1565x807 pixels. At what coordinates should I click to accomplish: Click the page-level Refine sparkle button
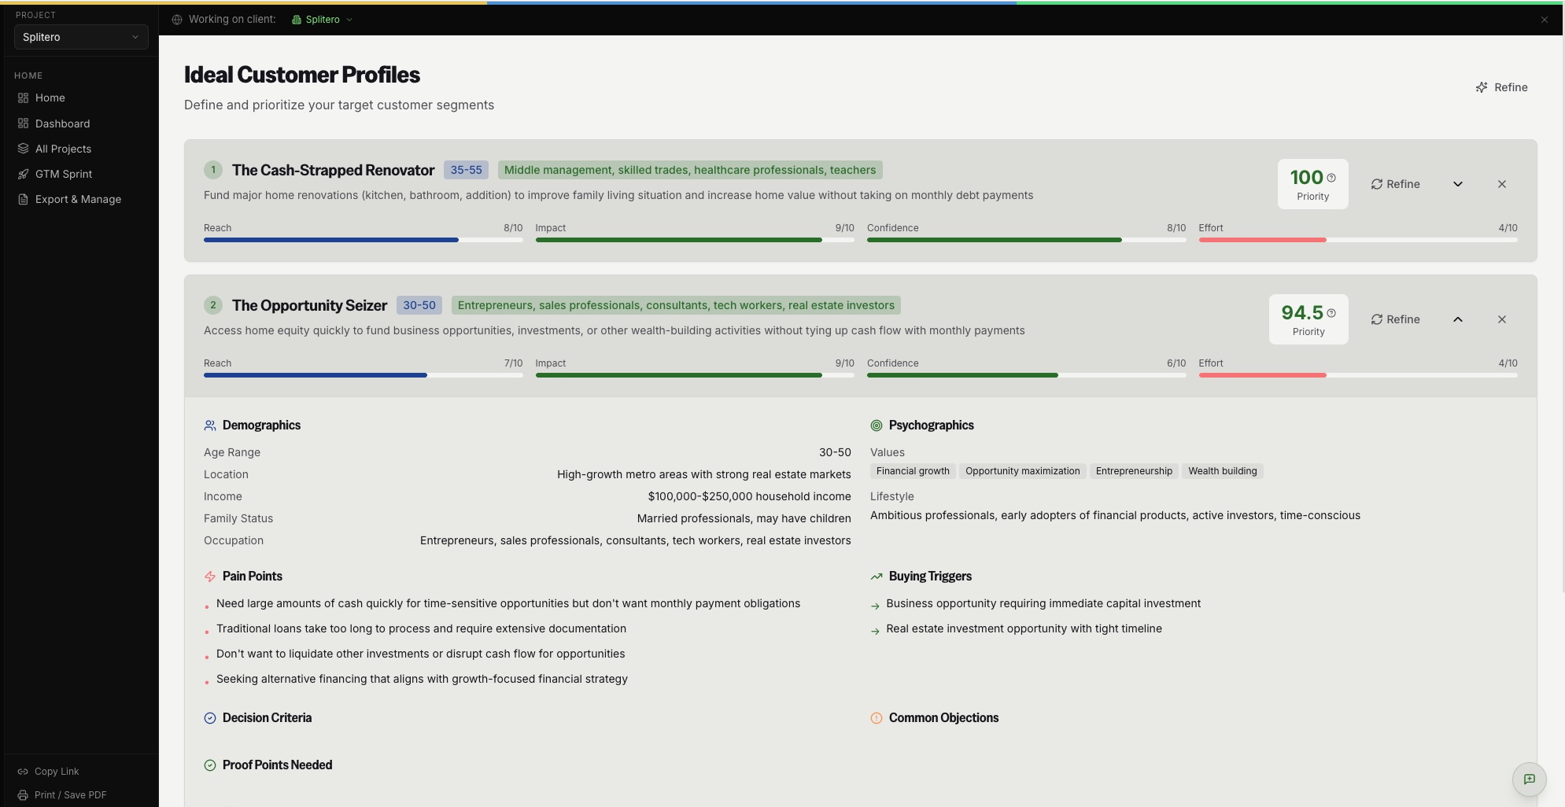click(x=1501, y=87)
